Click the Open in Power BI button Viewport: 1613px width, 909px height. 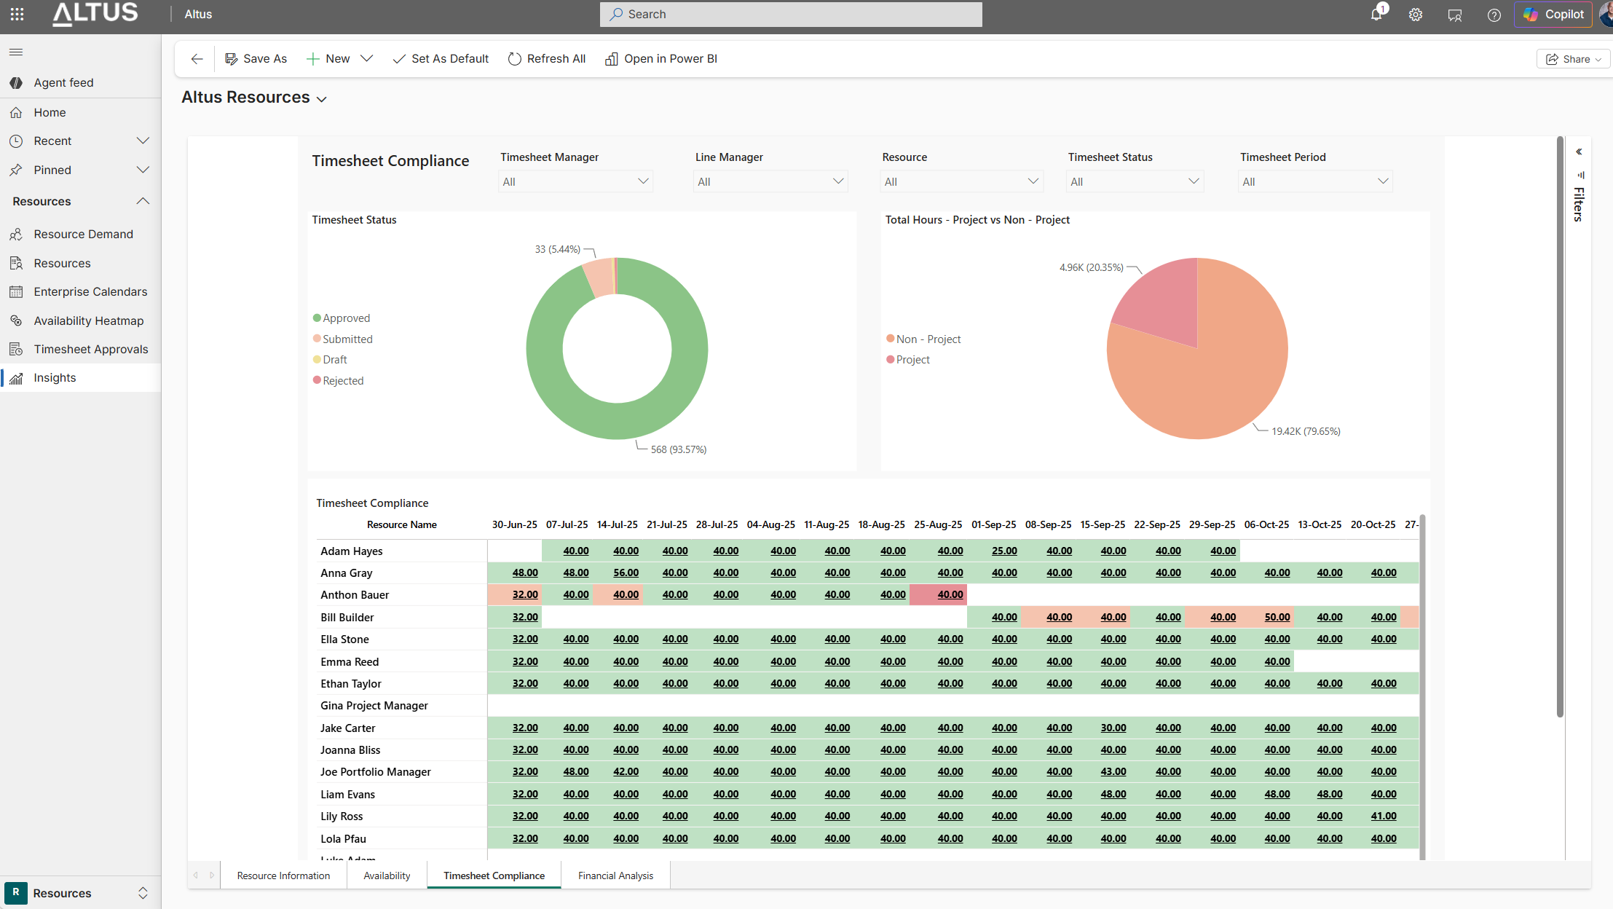pos(660,59)
